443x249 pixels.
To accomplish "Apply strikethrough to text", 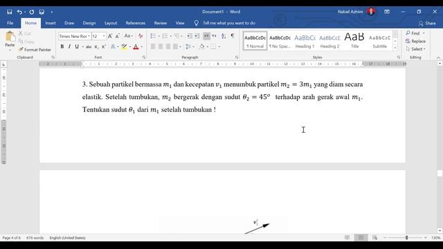I will (x=89, y=46).
